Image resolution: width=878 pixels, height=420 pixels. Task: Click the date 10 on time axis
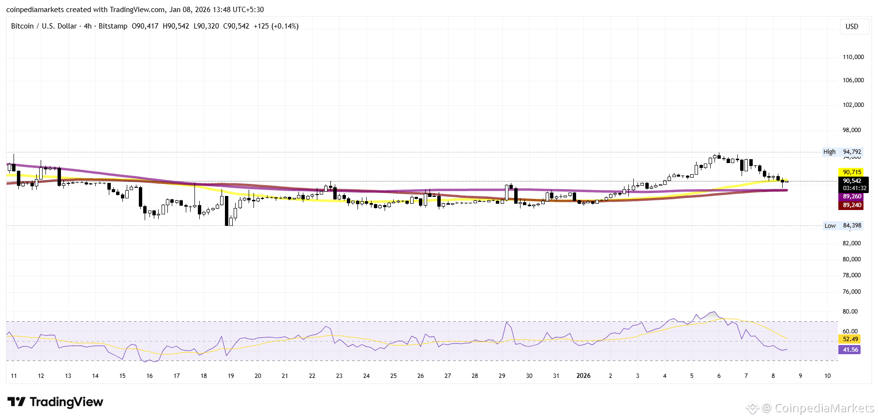click(828, 376)
